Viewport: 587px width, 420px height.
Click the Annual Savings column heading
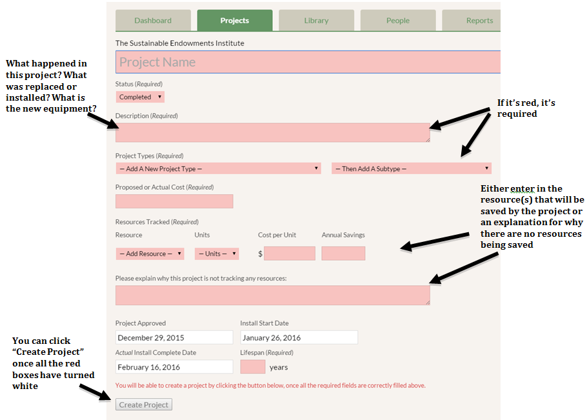pyautogui.click(x=343, y=235)
